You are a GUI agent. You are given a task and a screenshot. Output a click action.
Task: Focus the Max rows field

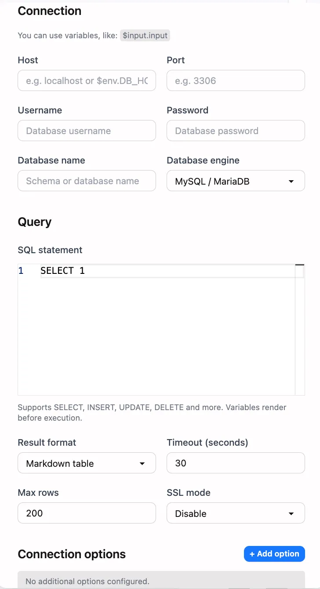click(x=87, y=513)
